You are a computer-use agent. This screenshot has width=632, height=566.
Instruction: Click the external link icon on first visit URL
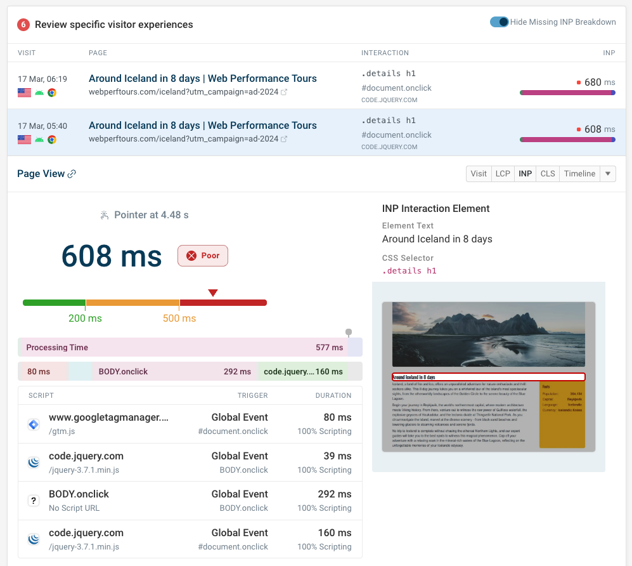point(284,92)
